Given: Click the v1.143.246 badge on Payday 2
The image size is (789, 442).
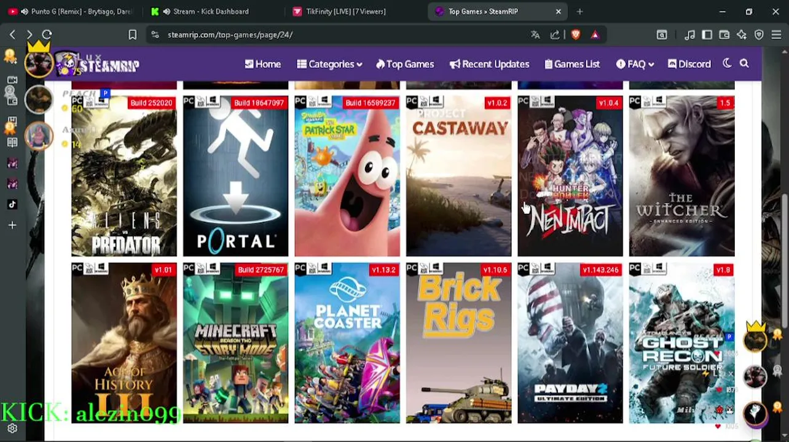Looking at the screenshot, I should [x=600, y=270].
